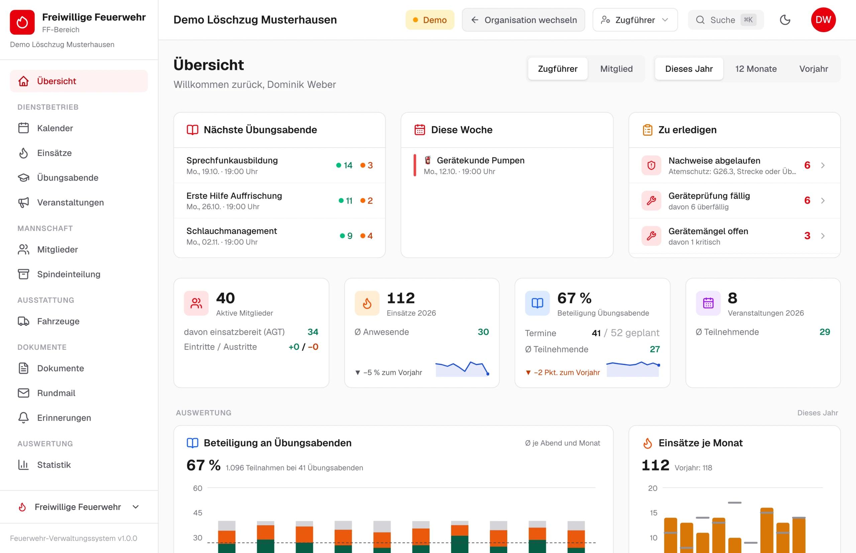Click the bar chart icon for Statistik
856x553 pixels.
click(23, 465)
